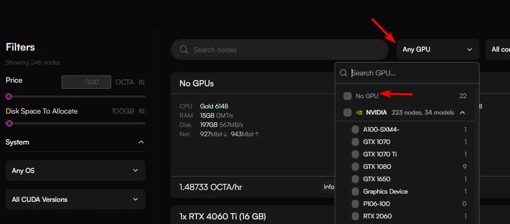
Task: Click the No GPU count 22
Action: click(x=463, y=96)
